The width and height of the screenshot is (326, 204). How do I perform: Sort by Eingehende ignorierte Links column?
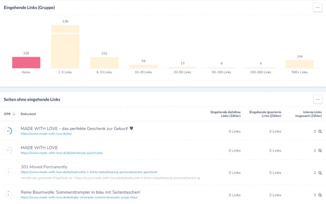[x=265, y=114]
